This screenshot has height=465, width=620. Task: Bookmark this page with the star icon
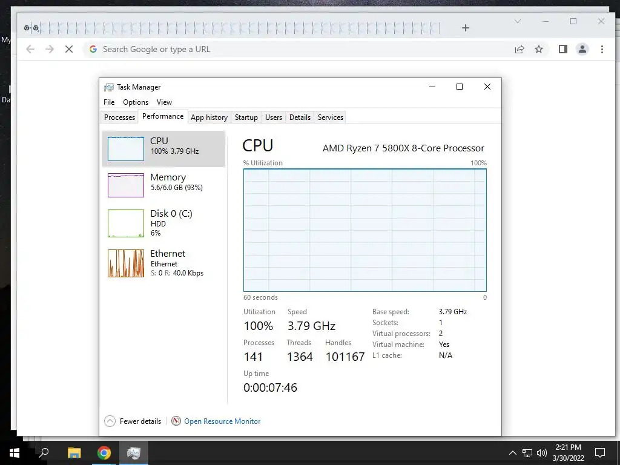[x=538, y=49]
